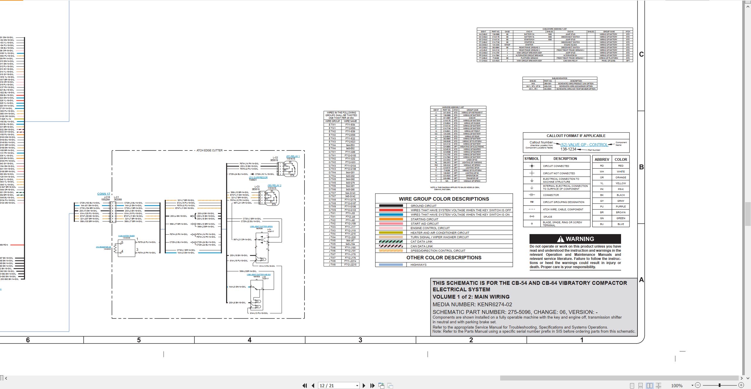
Task: Zoom out with the minus icon
Action: click(x=698, y=385)
